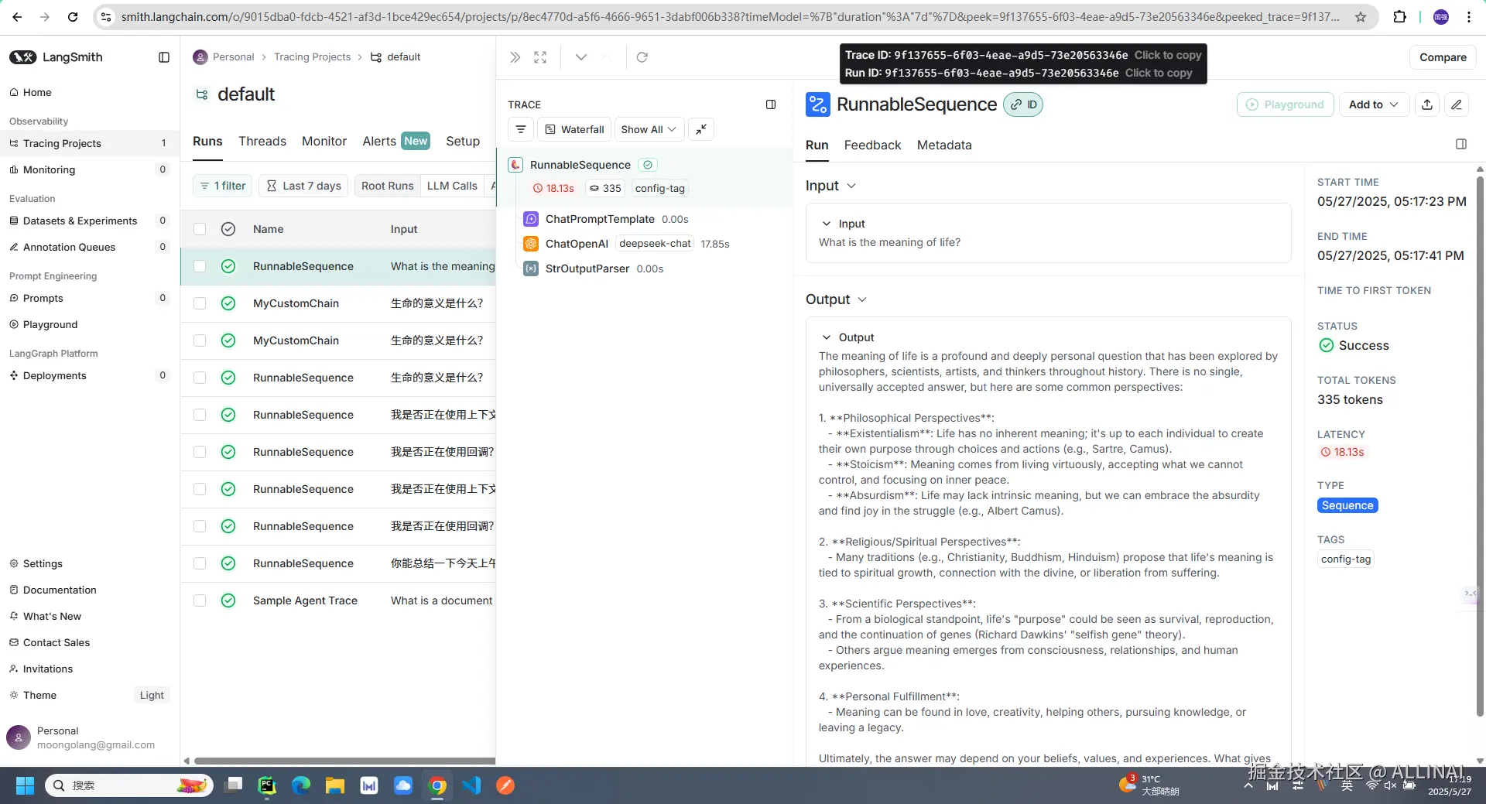Check Sample Agent Trace row checkbox
Viewport: 1486px width, 804px height.
(x=200, y=600)
